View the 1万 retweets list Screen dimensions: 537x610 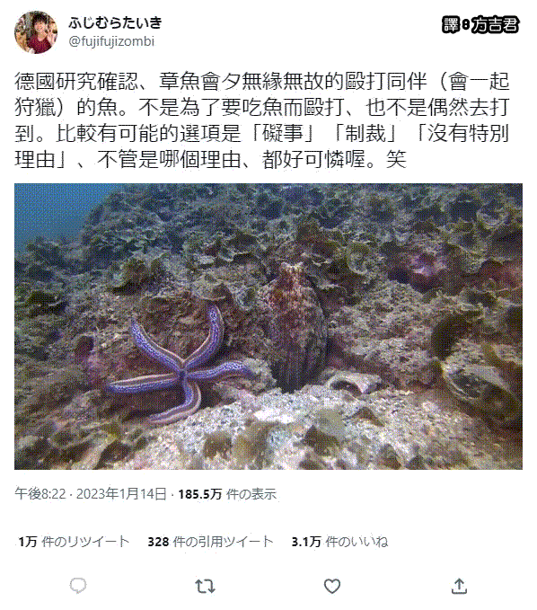click(x=74, y=541)
